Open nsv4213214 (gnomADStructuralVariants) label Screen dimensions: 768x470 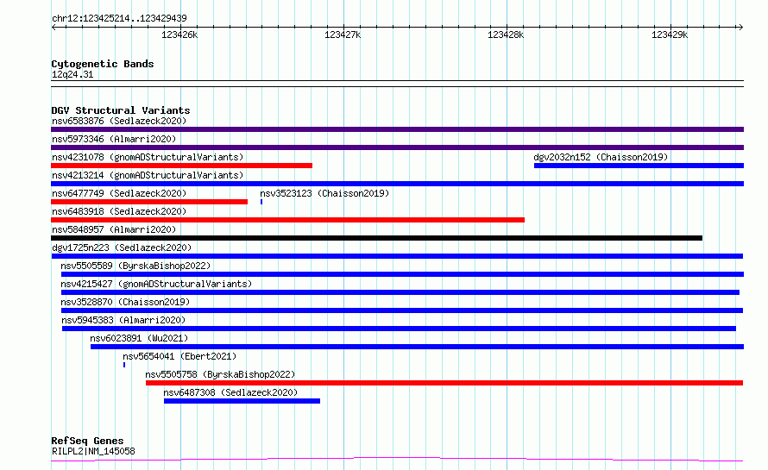pyautogui.click(x=148, y=175)
